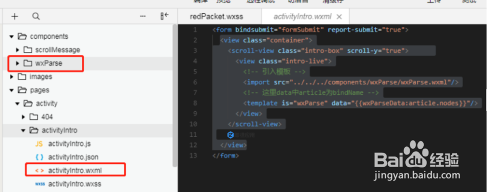
Task: Click the import src wxParse.wxml line
Action: [351, 82]
